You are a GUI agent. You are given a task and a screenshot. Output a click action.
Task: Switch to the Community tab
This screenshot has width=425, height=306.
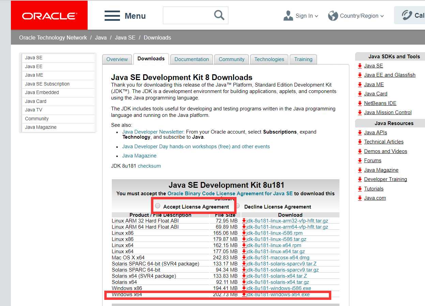[231, 59]
